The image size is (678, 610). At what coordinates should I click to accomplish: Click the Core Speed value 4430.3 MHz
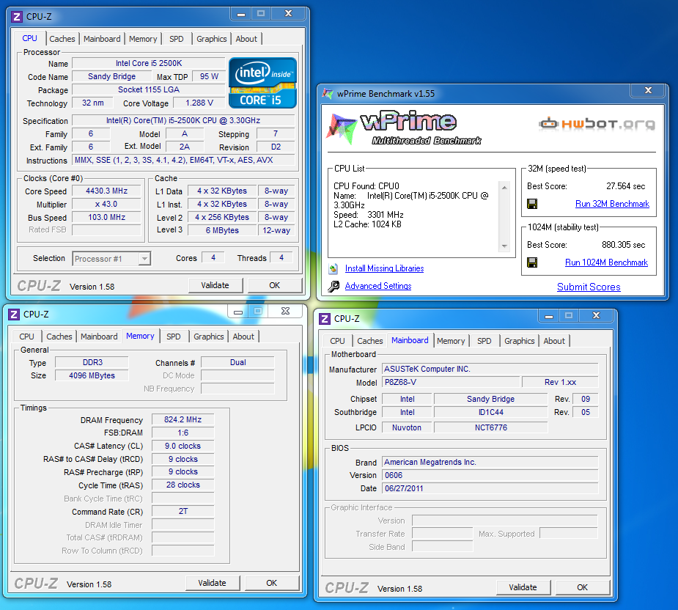tap(106, 191)
